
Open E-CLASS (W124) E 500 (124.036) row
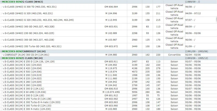108,72
